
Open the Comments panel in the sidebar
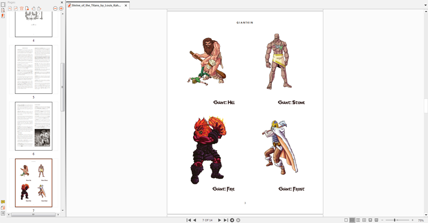[x=3, y=202]
